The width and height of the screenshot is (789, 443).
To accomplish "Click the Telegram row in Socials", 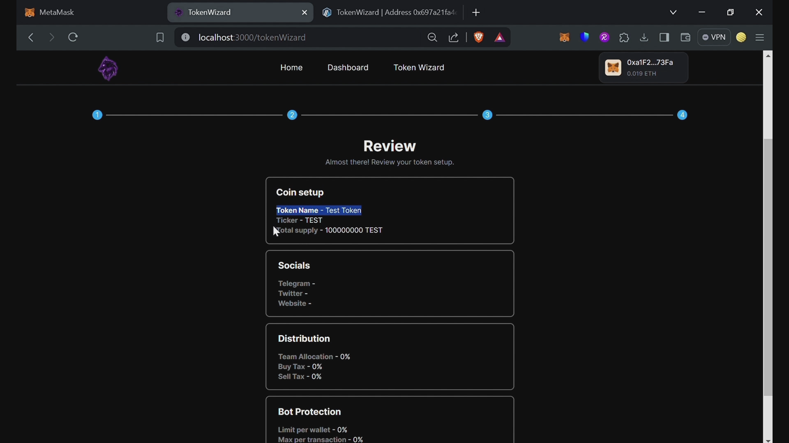I will tap(297, 284).
